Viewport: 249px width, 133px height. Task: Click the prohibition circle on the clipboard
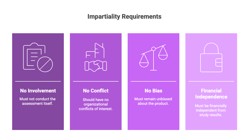(x=45, y=64)
